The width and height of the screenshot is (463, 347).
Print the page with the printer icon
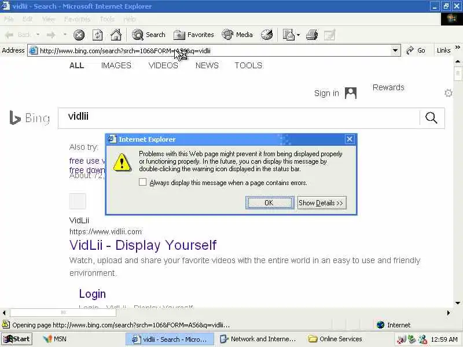click(x=312, y=35)
